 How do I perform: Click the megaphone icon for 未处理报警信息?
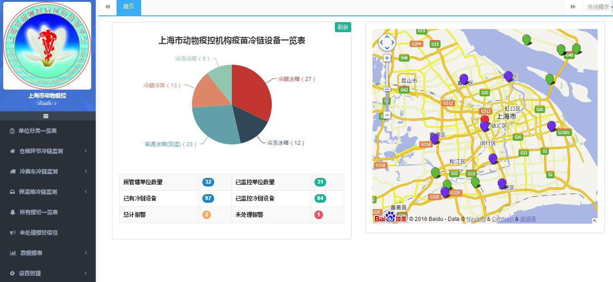[12, 233]
